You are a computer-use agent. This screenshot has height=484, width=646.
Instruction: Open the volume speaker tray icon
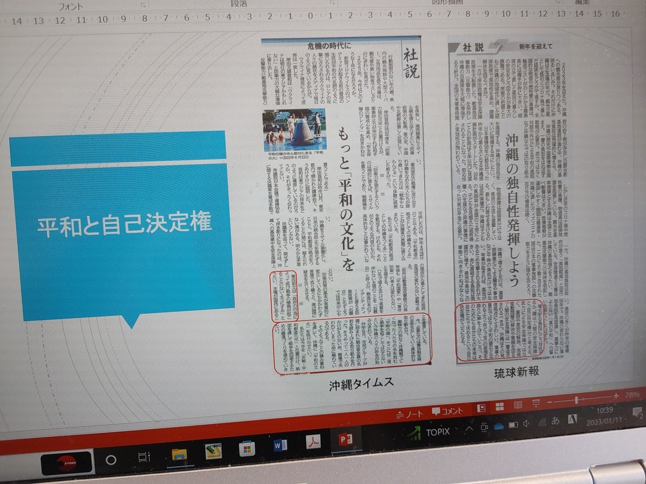pos(526,423)
